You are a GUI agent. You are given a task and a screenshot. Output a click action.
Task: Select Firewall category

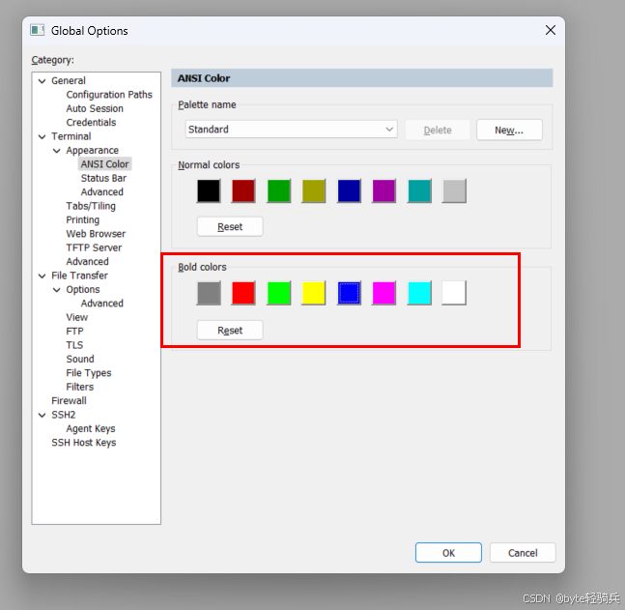click(69, 401)
